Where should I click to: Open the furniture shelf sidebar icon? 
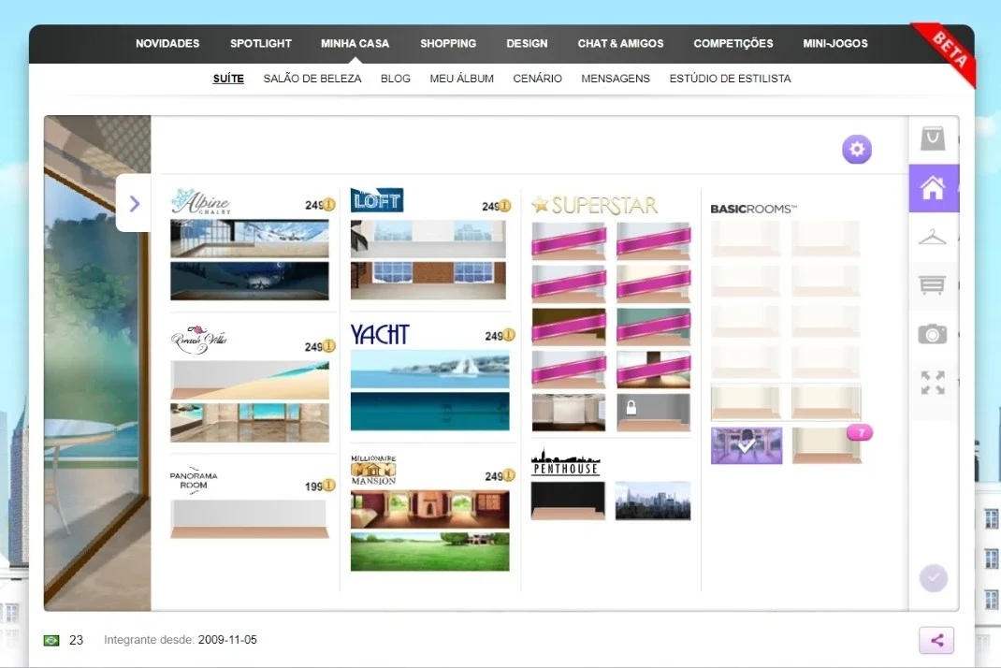point(933,284)
